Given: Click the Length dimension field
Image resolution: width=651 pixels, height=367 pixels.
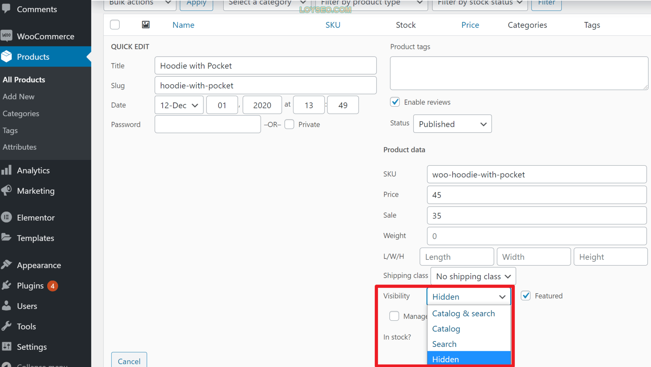Looking at the screenshot, I should [457, 257].
